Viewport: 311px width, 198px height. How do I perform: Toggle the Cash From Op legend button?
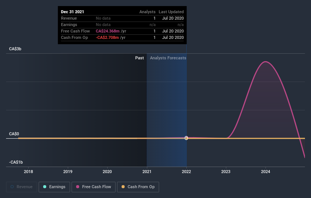pos(138,187)
